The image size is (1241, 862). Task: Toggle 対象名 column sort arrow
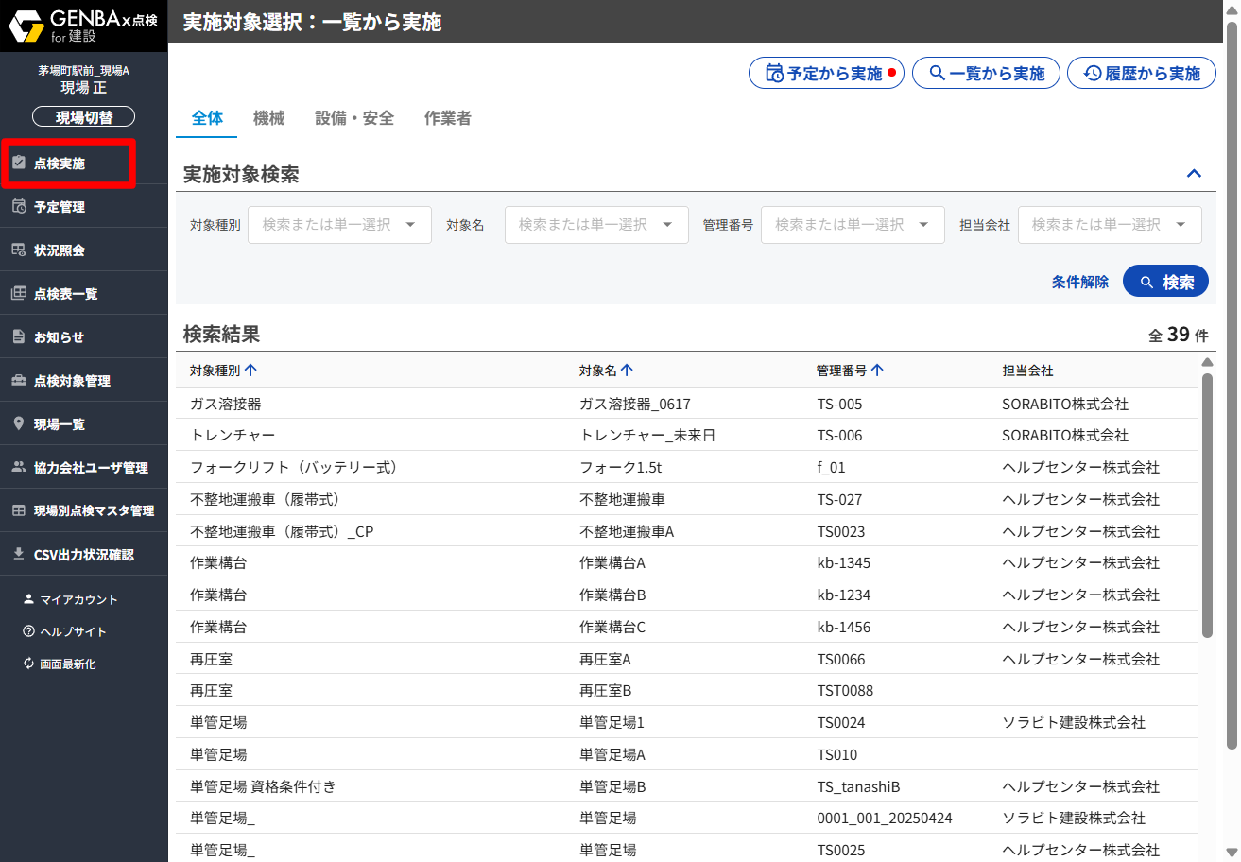click(x=627, y=371)
